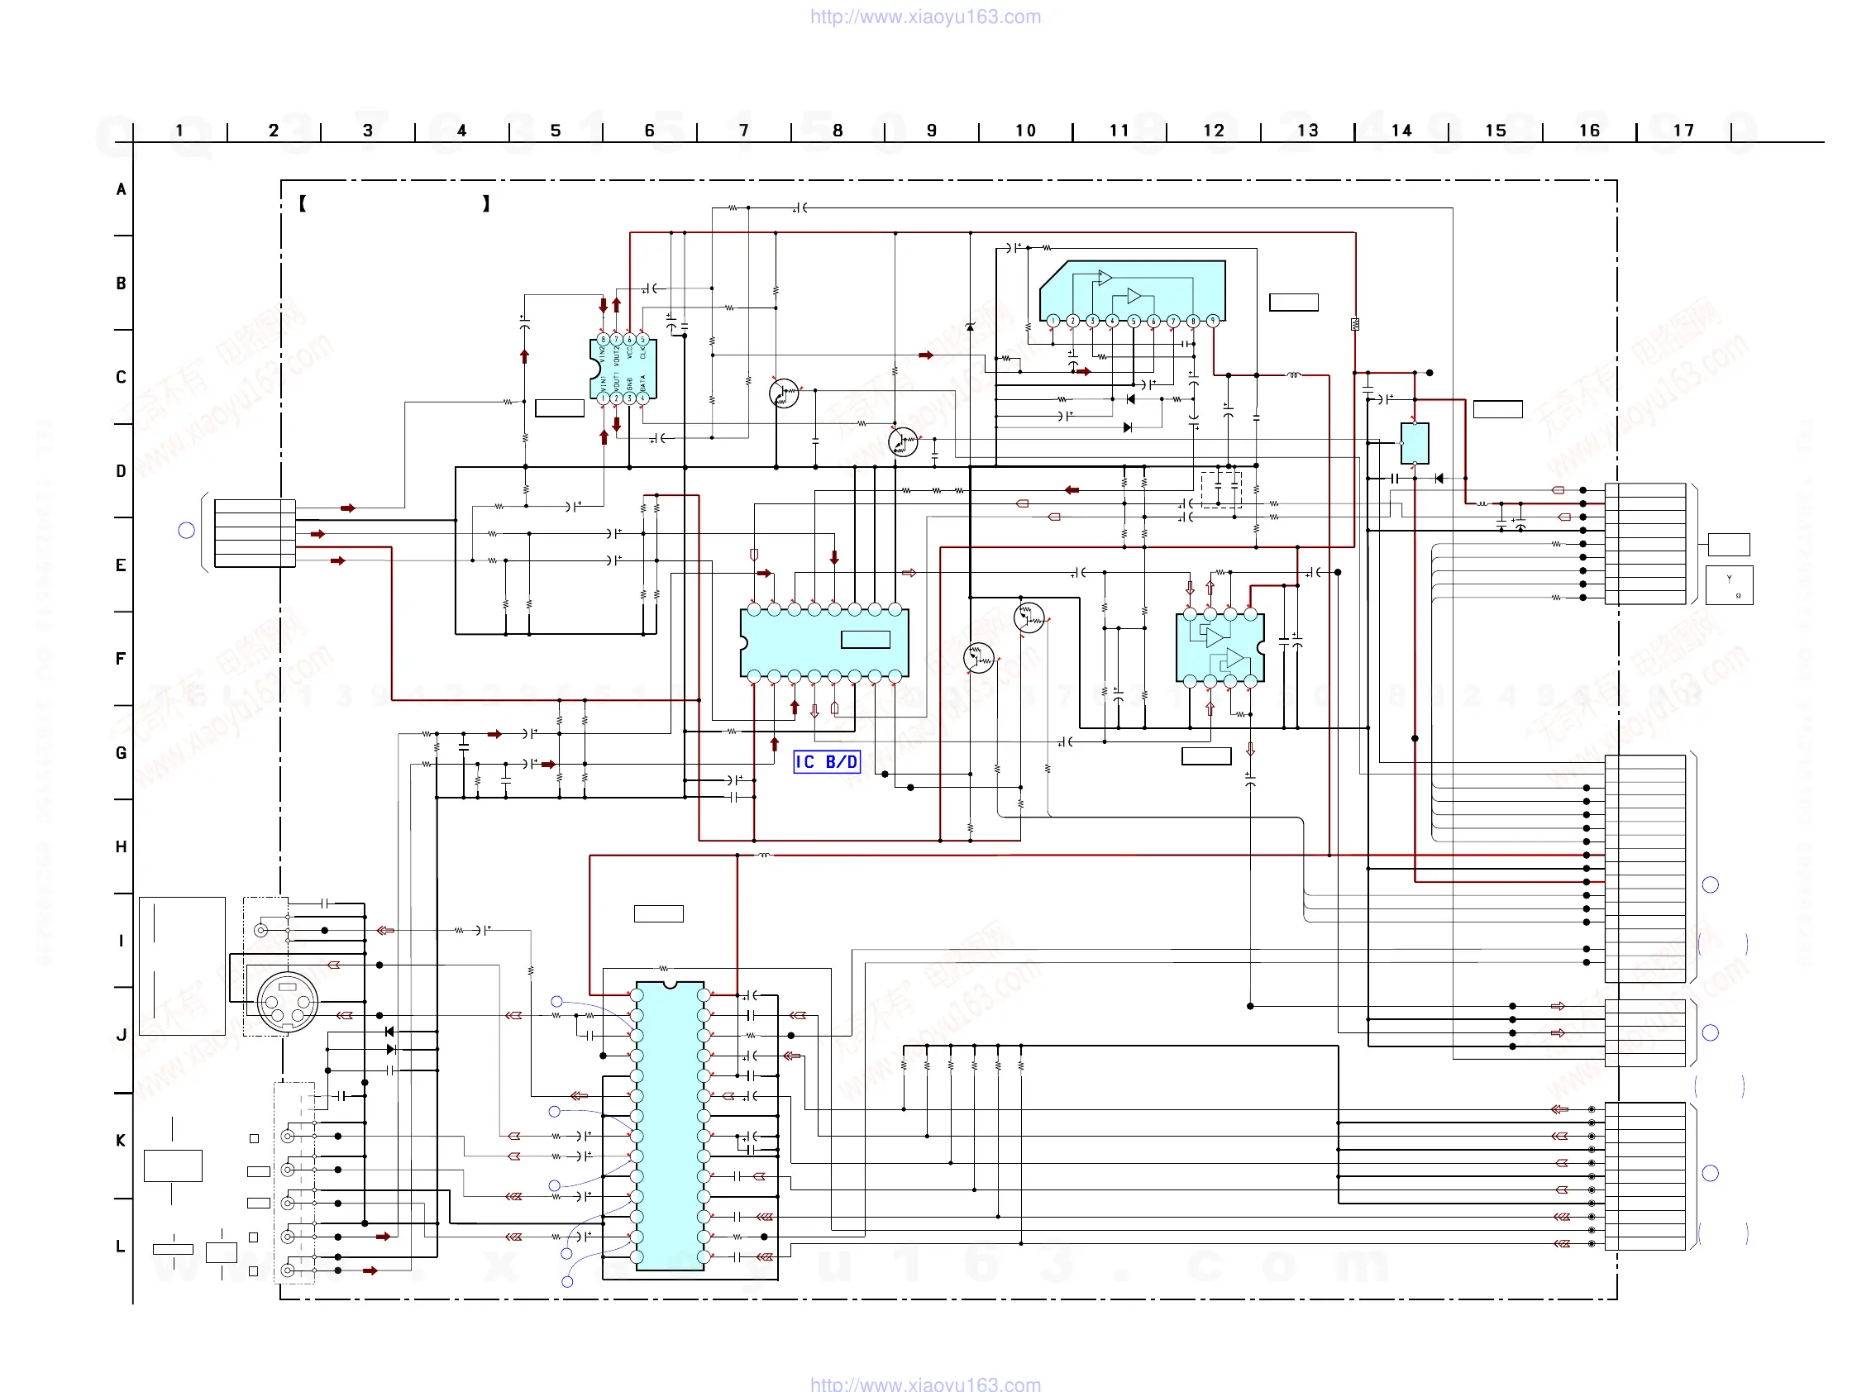Click grid column label '14'
Image resolution: width=1852 pixels, height=1392 pixels.
click(1401, 131)
